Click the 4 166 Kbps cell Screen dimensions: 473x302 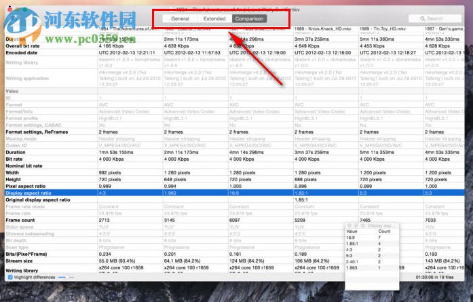click(111, 46)
